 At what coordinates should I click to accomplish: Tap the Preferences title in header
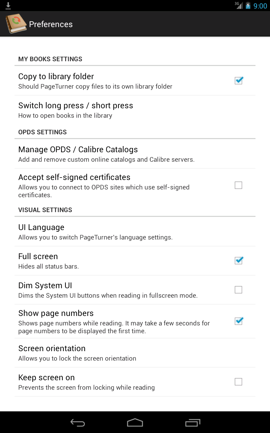(x=51, y=24)
